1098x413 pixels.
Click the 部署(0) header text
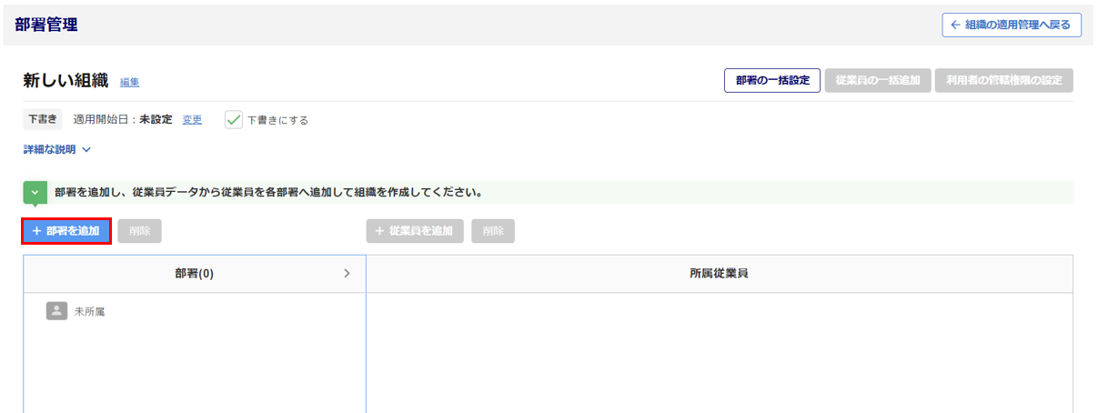coord(195,273)
